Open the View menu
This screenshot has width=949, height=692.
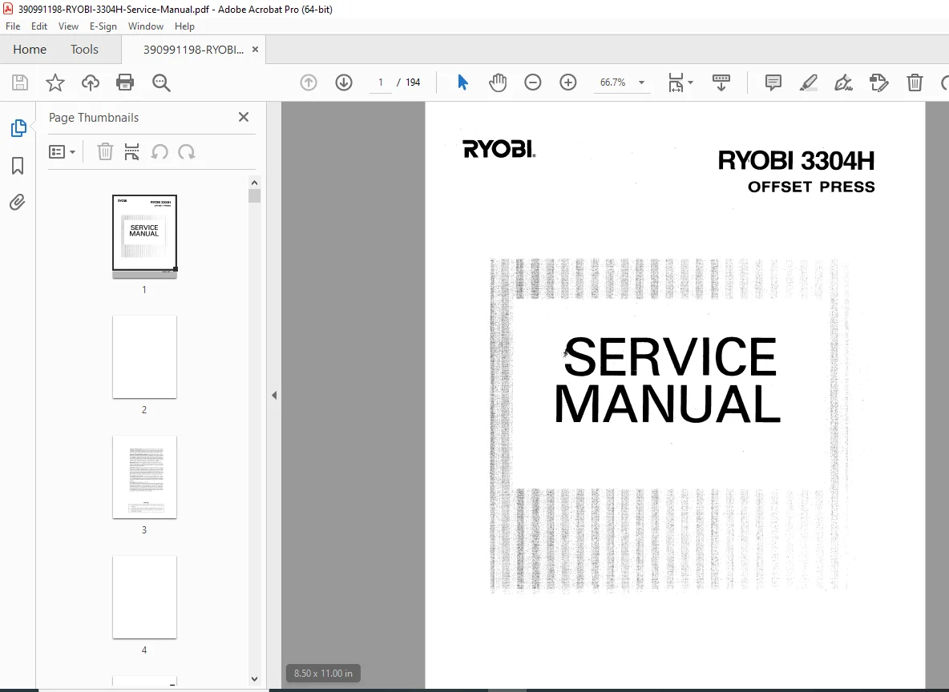pos(68,26)
